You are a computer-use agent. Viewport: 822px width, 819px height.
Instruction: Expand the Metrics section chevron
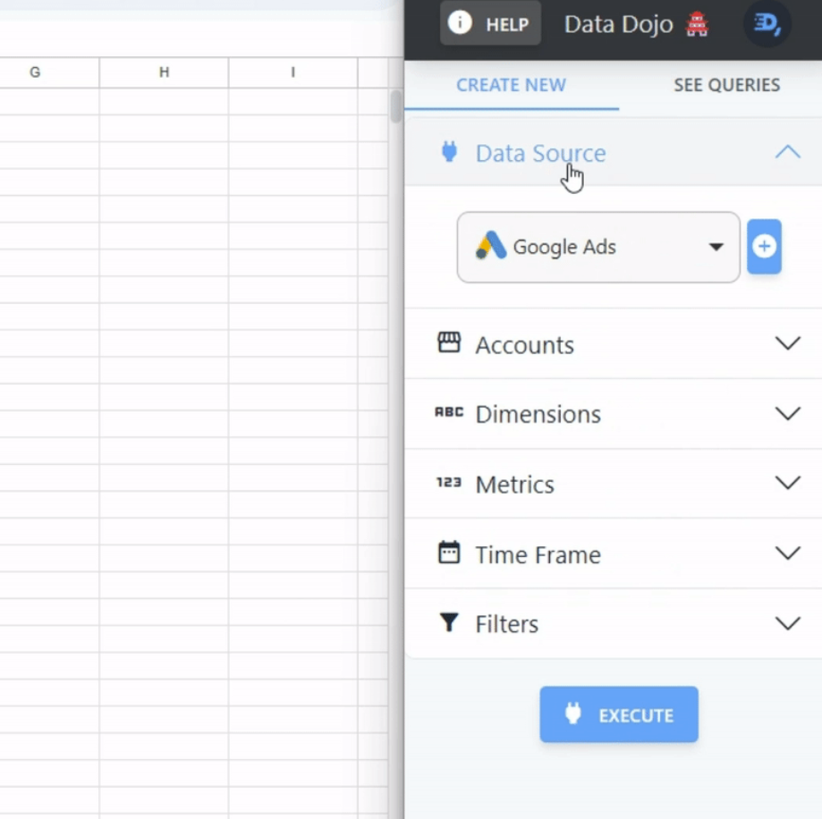coord(787,483)
